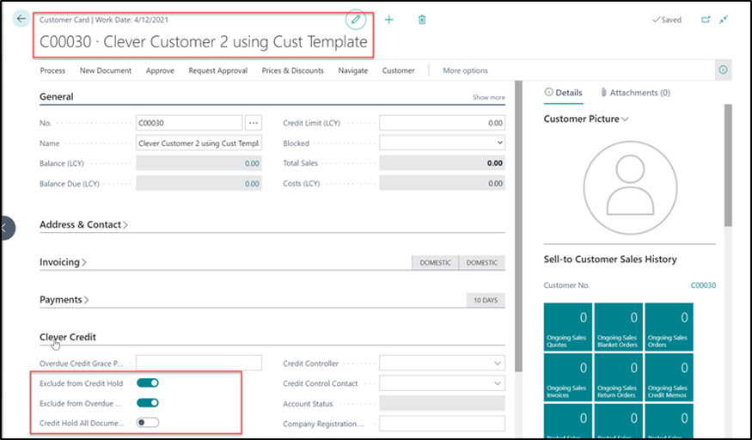Screen dimensions: 752x440
Task: Click the FactBox pane vertical scrollbar
Action: [x=728, y=165]
